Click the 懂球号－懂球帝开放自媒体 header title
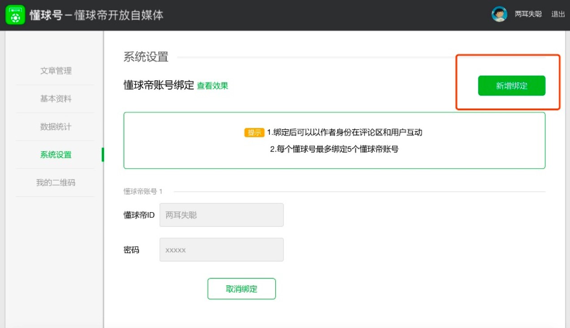This screenshot has height=328, width=570. coord(96,15)
